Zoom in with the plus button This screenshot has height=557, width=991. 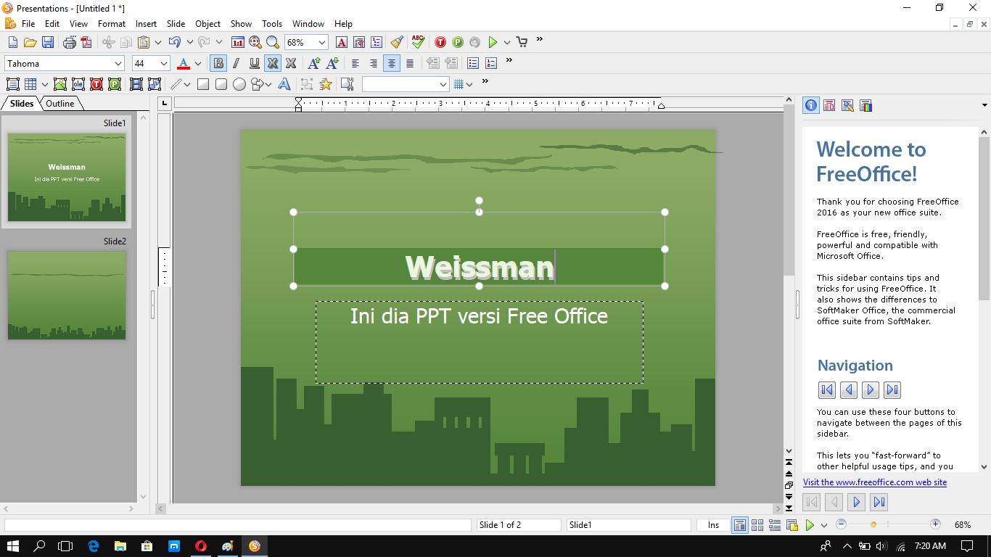tap(936, 524)
